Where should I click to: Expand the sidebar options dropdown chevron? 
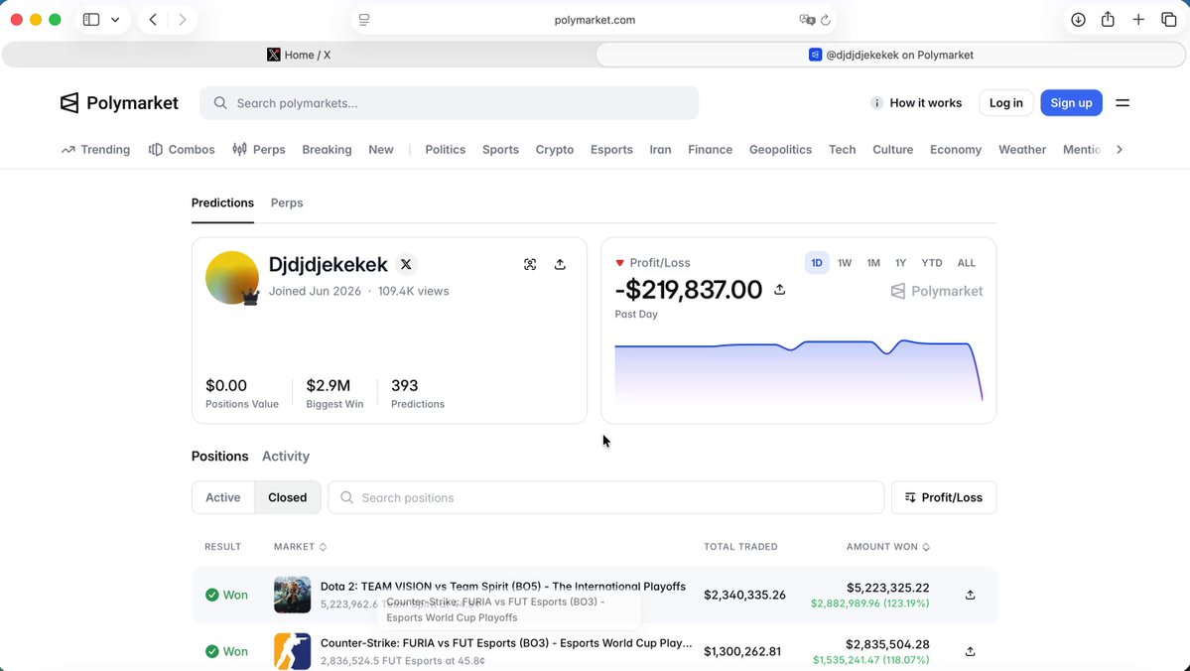click(115, 20)
